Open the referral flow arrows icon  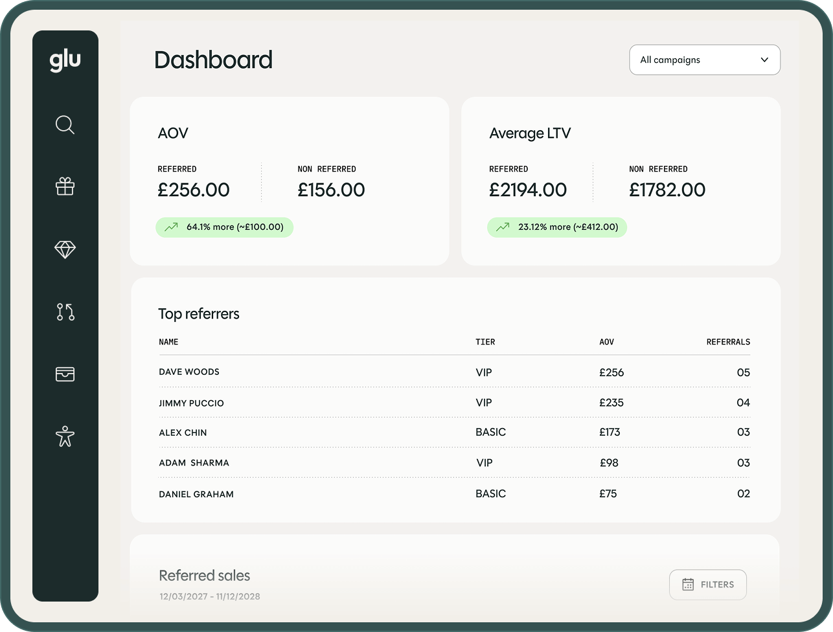click(x=65, y=311)
